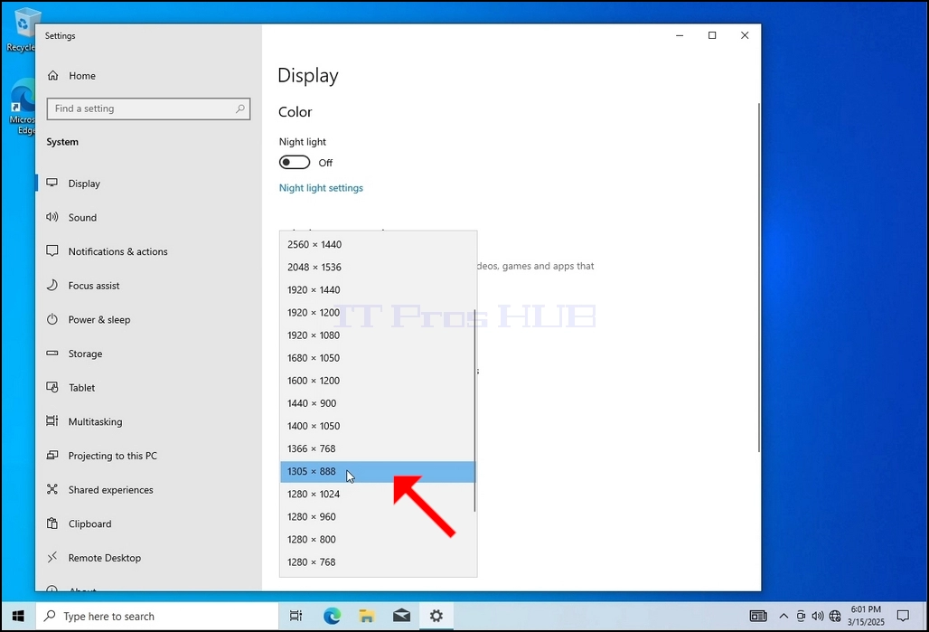Open Task View on the taskbar
Viewport: 929px width, 632px height.
(296, 616)
